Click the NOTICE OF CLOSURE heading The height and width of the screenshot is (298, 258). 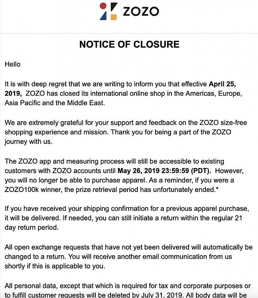coord(129,44)
